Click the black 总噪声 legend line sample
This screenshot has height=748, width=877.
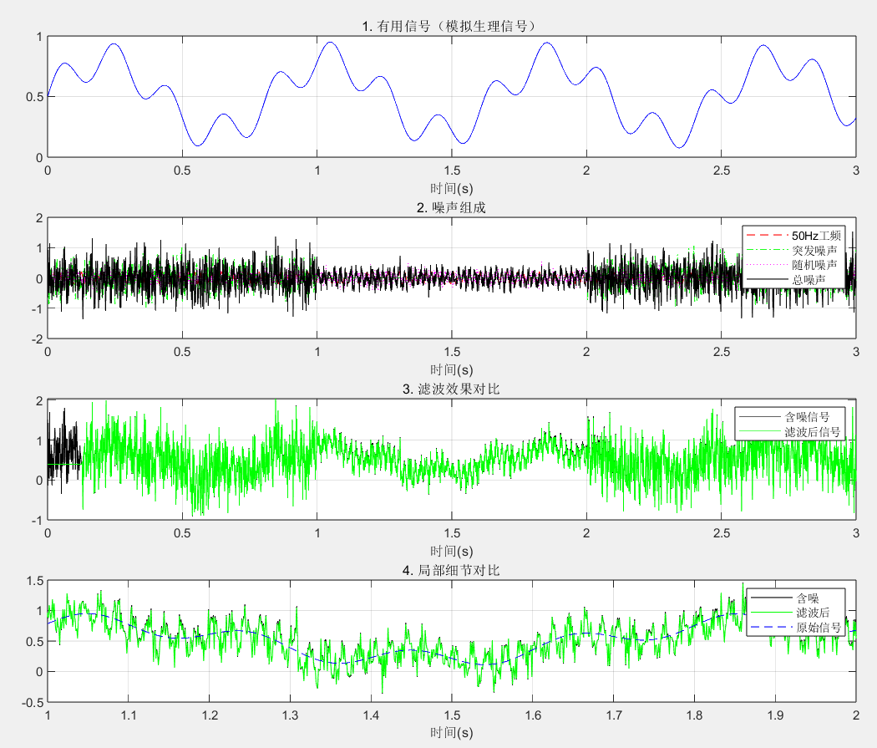point(767,278)
